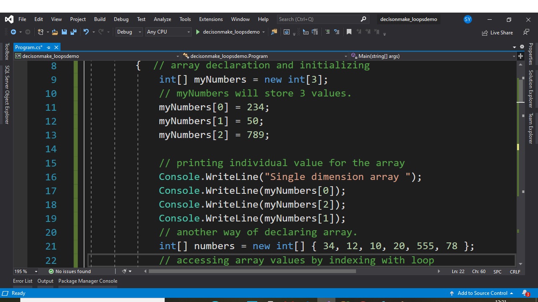The height and width of the screenshot is (302, 538).
Task: Switch to the Output tab
Action: [x=45, y=281]
